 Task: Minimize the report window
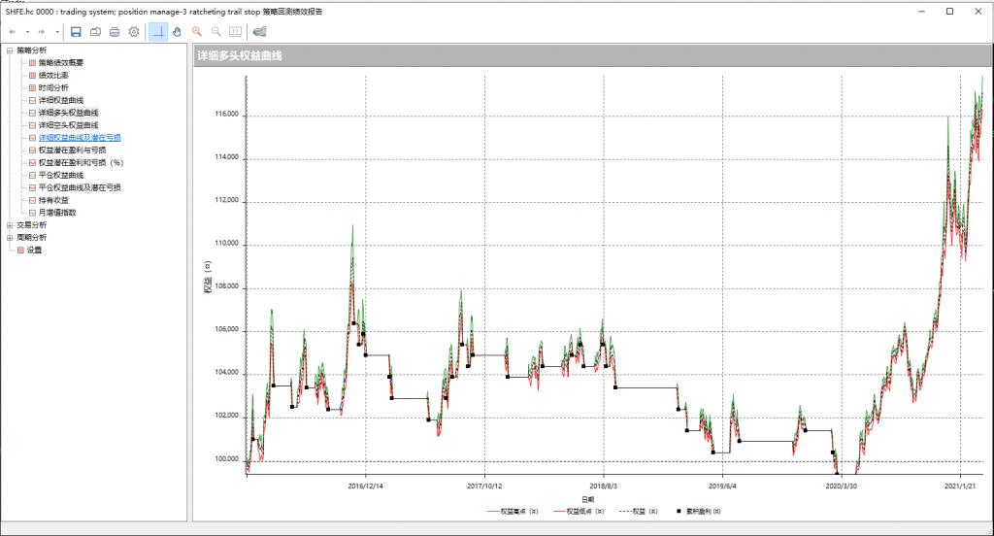(921, 12)
